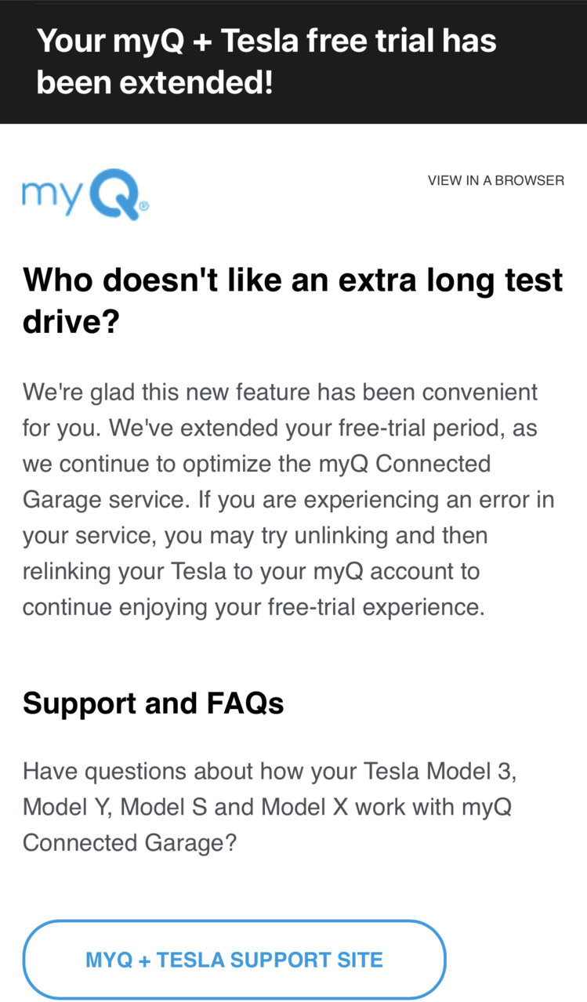The image size is (587, 1002).
Task: Click the "Have questions about how your Tesla" text
Action: (221, 772)
